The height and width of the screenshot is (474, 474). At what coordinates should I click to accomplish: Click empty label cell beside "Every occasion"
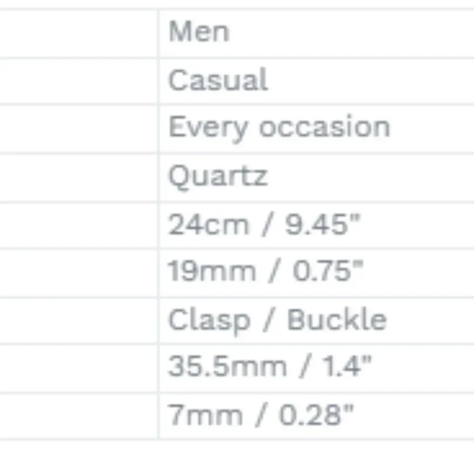click(79, 129)
